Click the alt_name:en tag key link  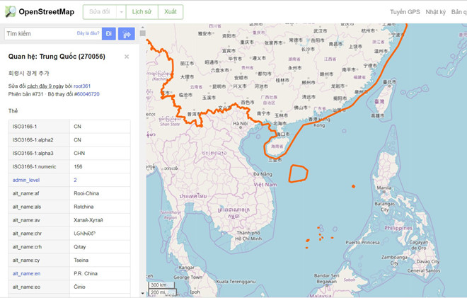pos(27,273)
